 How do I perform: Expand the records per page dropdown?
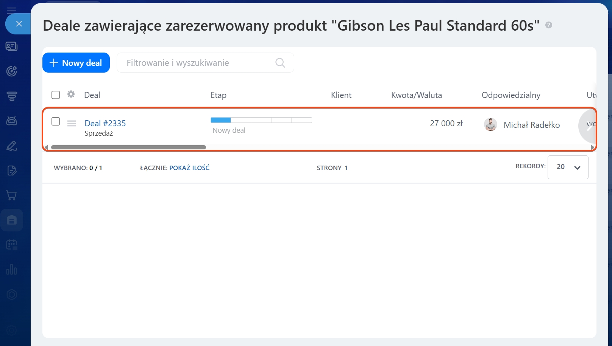tap(568, 167)
